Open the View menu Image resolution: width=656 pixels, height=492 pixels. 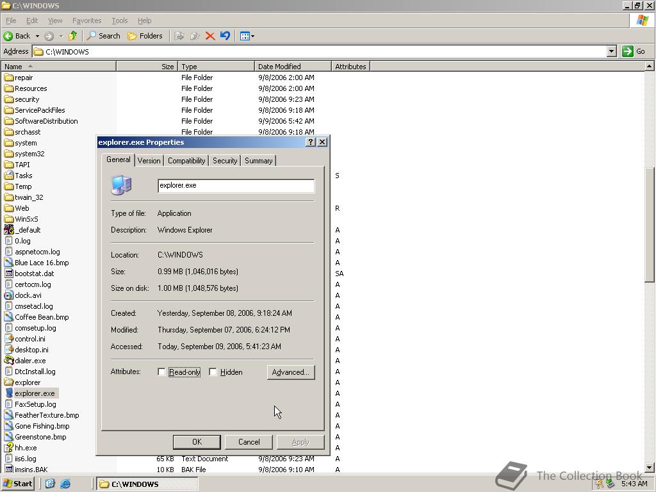pos(55,20)
